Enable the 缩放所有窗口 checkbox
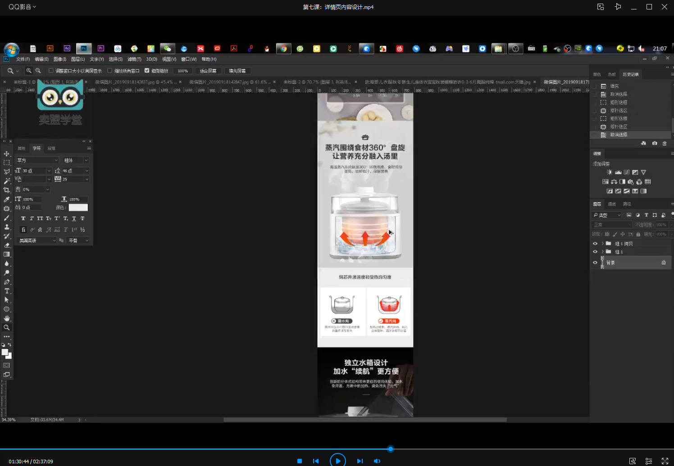The height and width of the screenshot is (466, 674). point(110,71)
